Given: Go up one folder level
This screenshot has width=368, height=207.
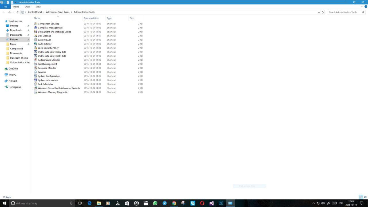Looking at the screenshot, I should [x=18, y=12].
